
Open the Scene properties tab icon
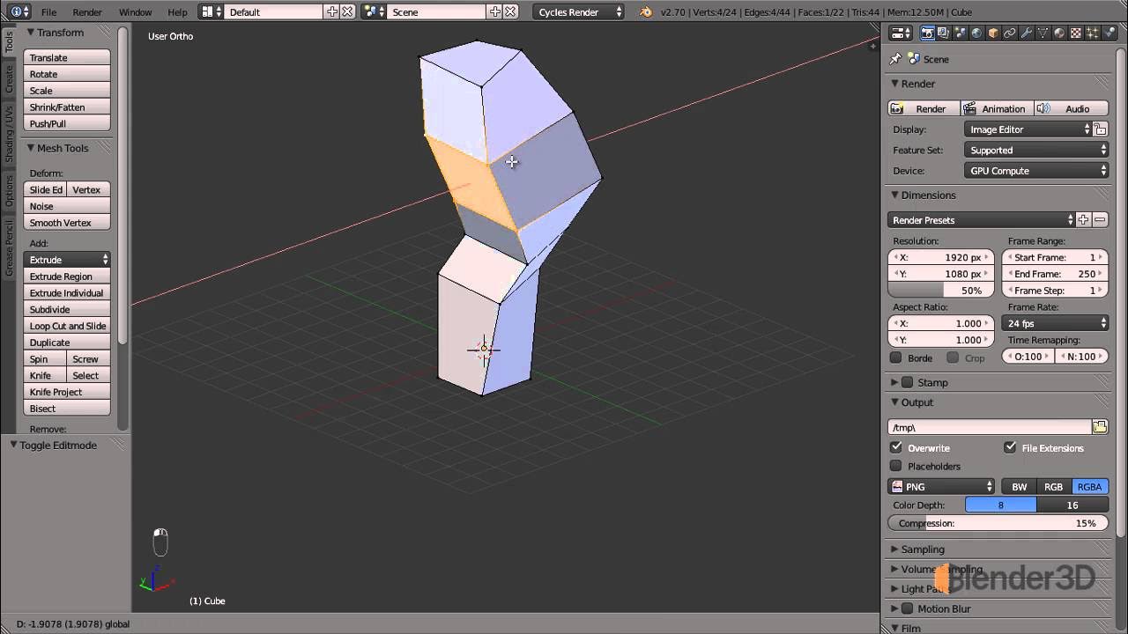(x=961, y=33)
